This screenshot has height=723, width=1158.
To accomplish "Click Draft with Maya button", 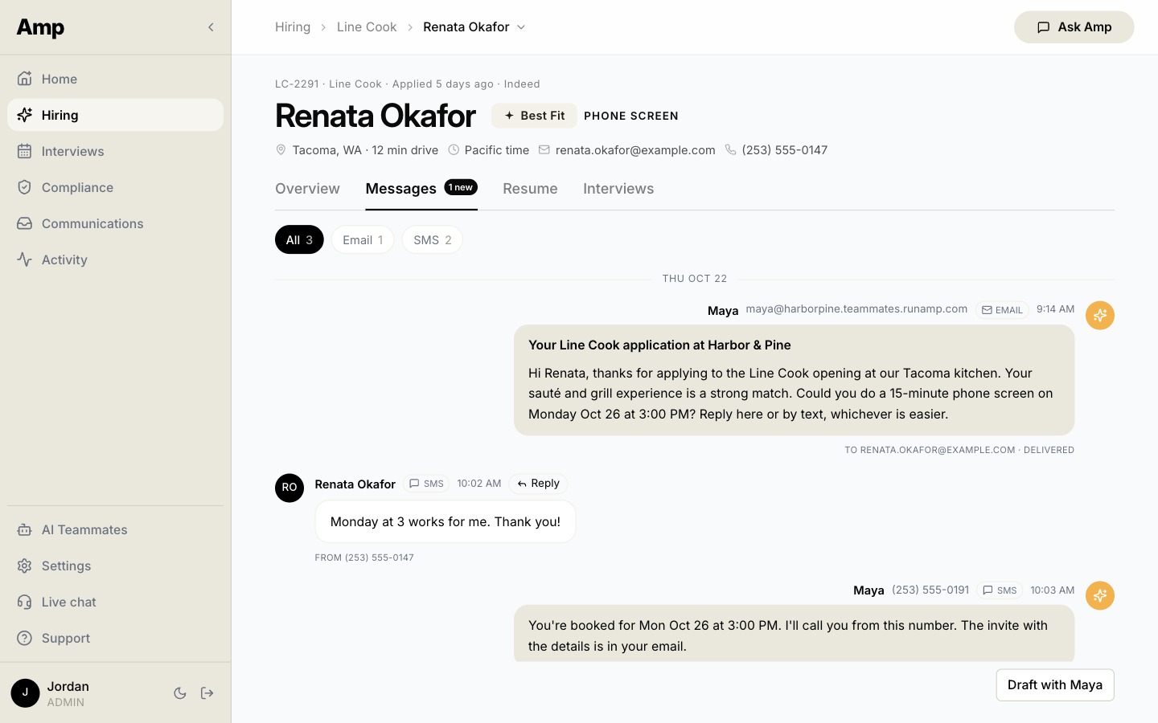I will click(x=1055, y=685).
